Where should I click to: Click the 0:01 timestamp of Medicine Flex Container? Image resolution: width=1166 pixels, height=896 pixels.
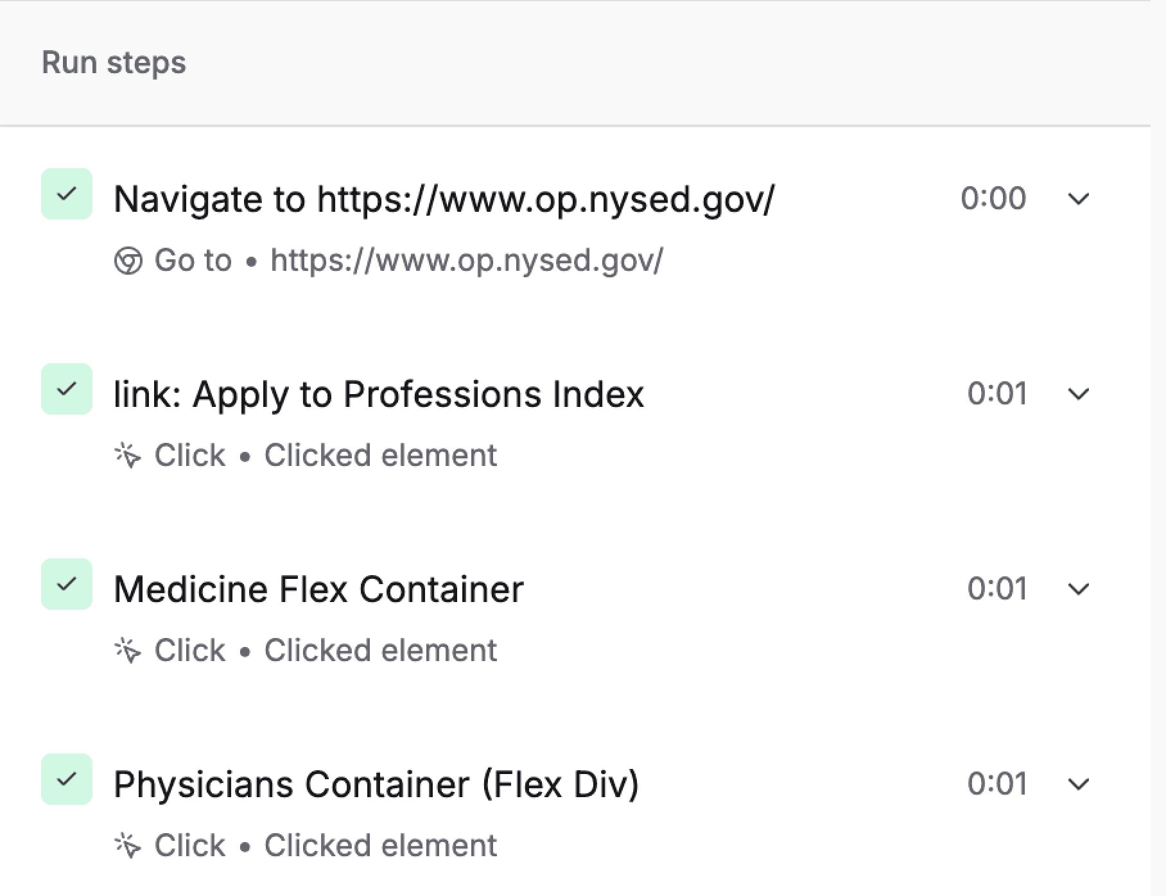tap(997, 589)
